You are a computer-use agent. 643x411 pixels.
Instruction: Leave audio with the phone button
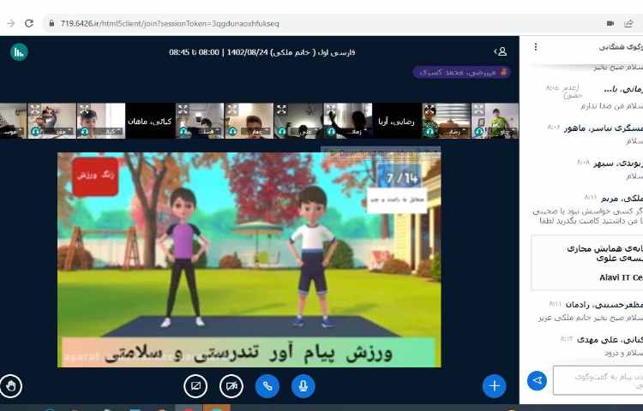[267, 386]
